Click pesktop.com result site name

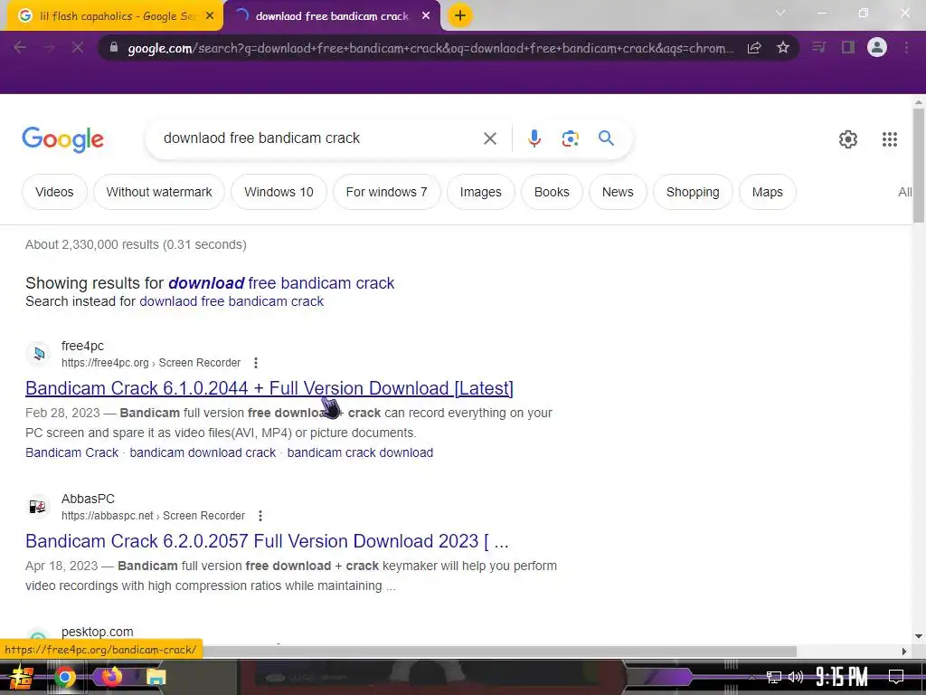[98, 632]
